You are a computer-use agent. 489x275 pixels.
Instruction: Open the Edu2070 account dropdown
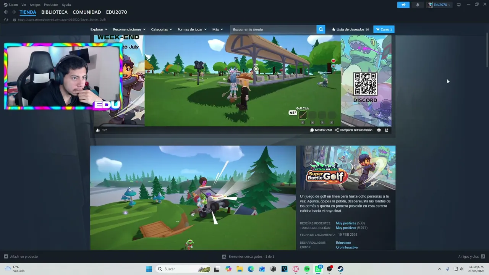pyautogui.click(x=440, y=5)
